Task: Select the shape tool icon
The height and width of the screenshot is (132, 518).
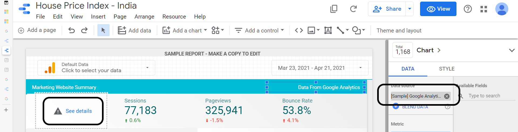Action: 356,30
